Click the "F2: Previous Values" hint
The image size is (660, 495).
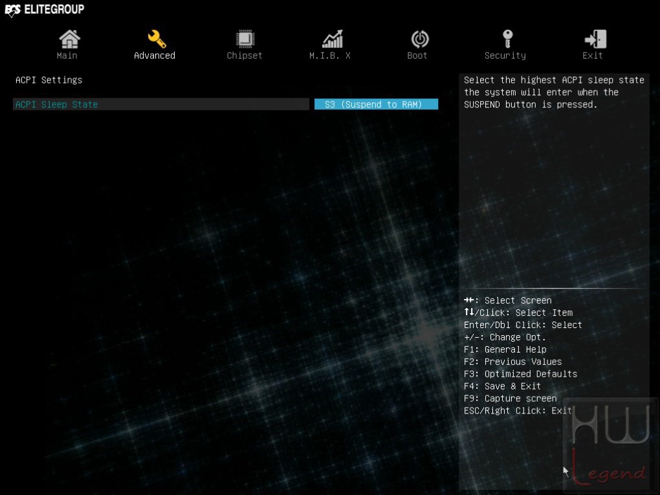[512, 362]
